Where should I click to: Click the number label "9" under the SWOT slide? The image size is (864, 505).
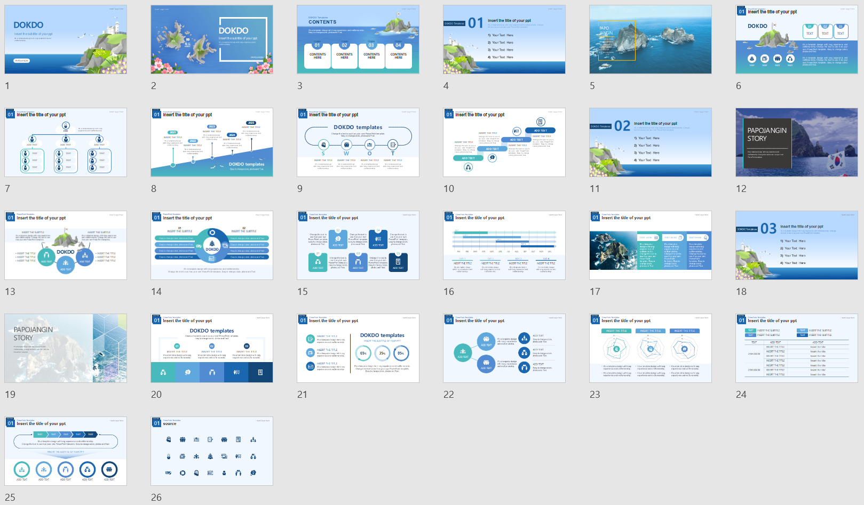pos(300,189)
